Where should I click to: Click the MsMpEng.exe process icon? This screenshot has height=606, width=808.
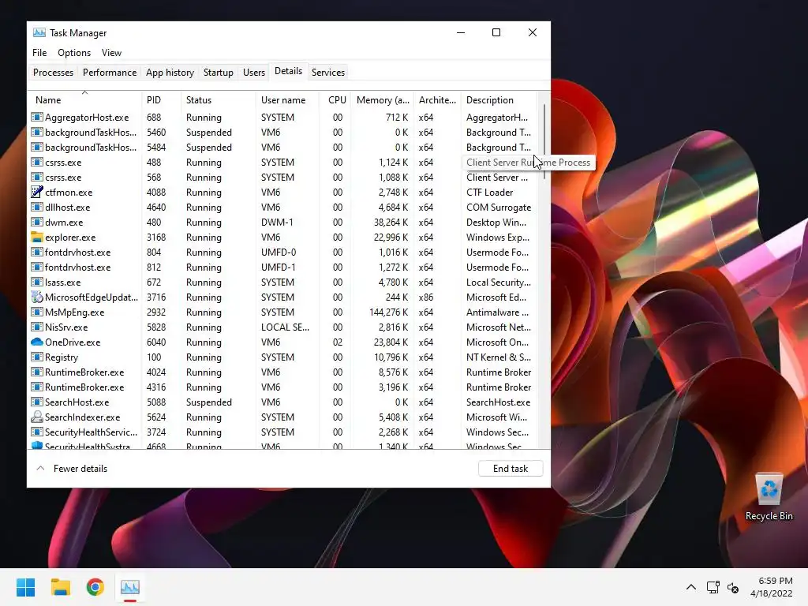click(x=36, y=312)
